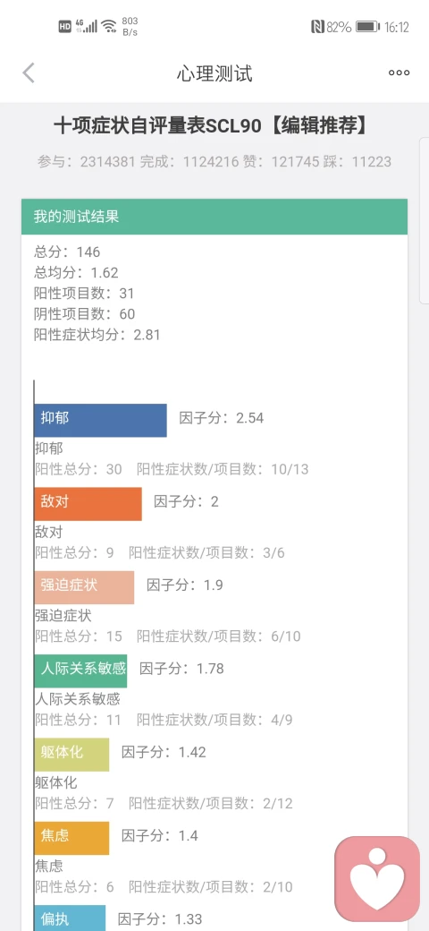Select the orange 敌对 factor bar
Screen dimensions: 429x931
[x=88, y=504]
